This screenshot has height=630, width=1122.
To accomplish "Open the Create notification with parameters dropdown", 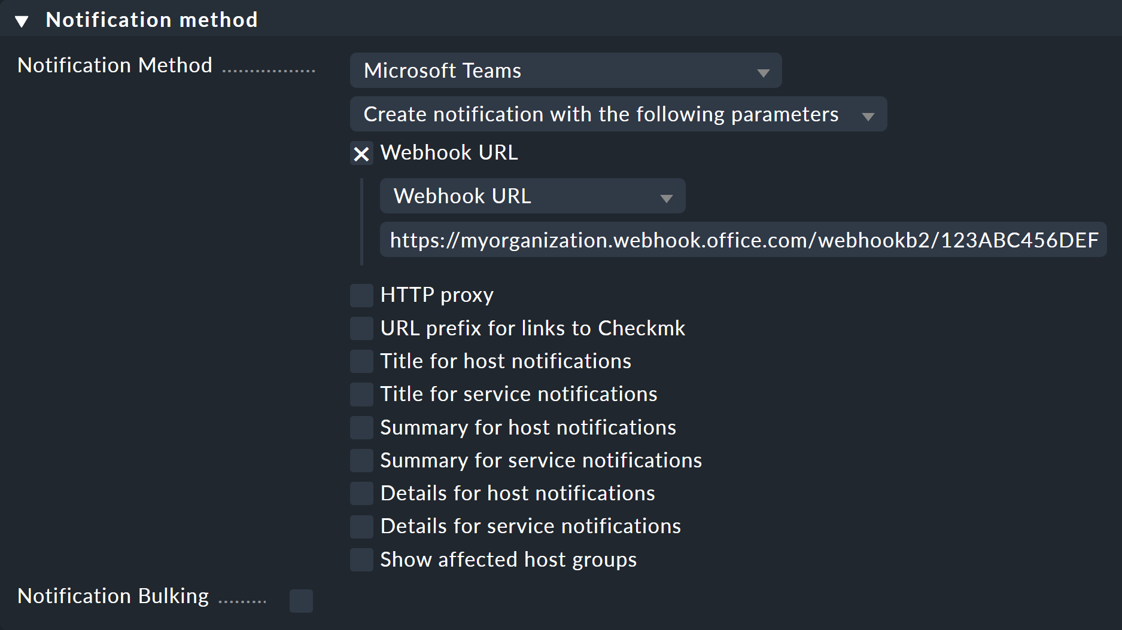I will 618,114.
